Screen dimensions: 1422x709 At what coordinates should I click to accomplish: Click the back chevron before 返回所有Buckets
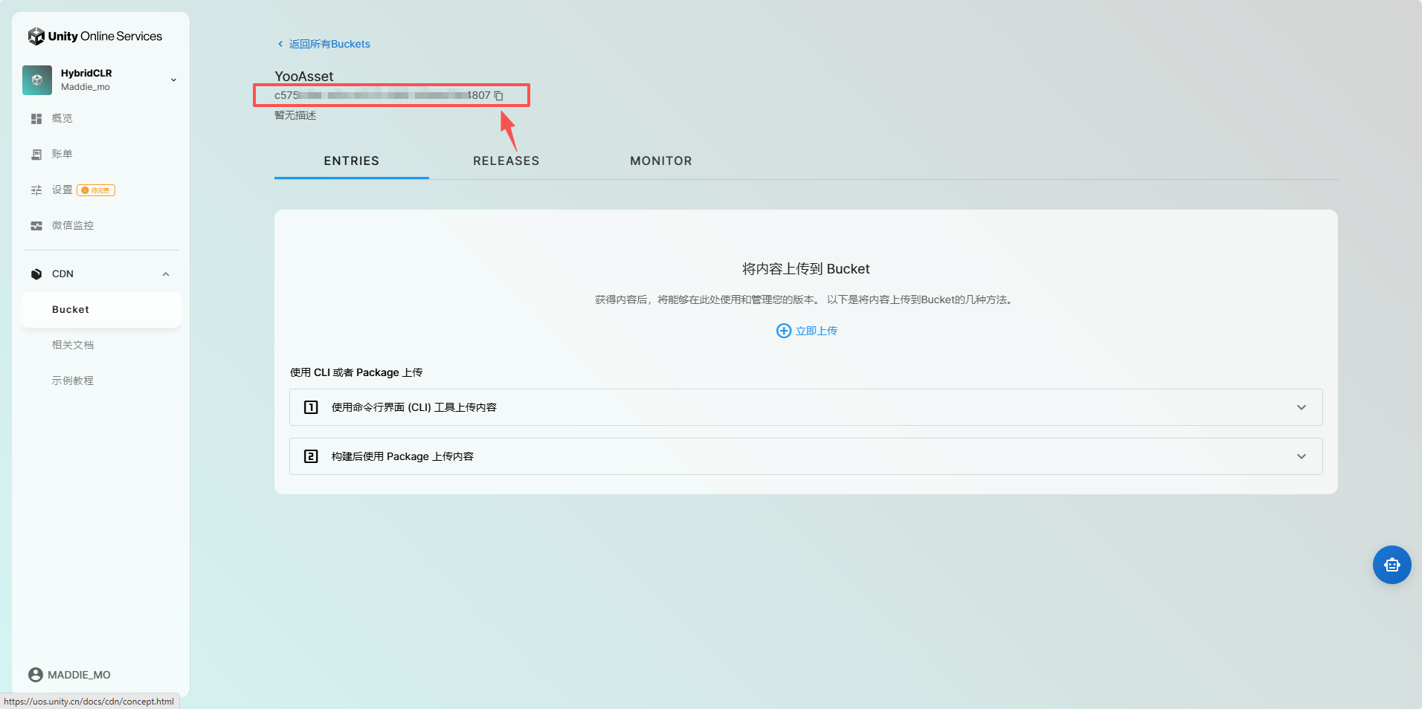280,44
